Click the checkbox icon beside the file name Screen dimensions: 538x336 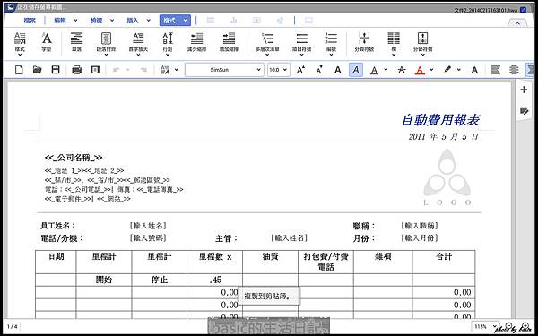point(524,10)
